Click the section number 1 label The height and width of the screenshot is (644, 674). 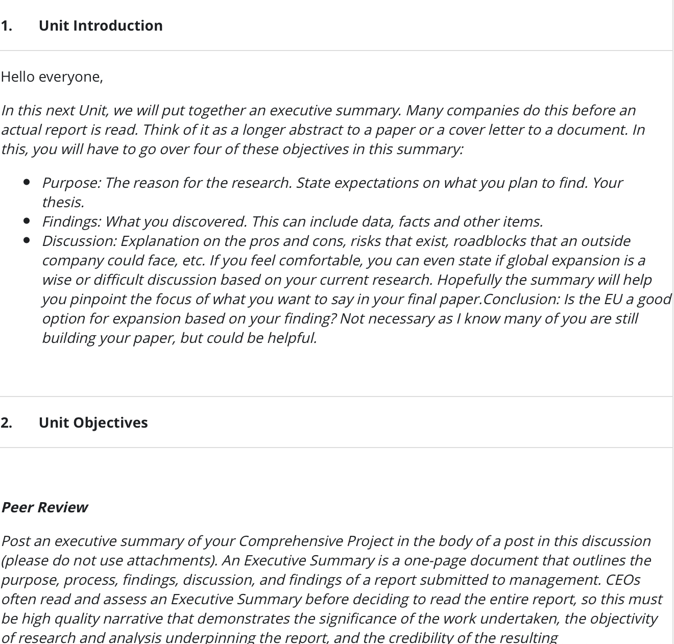click(7, 26)
